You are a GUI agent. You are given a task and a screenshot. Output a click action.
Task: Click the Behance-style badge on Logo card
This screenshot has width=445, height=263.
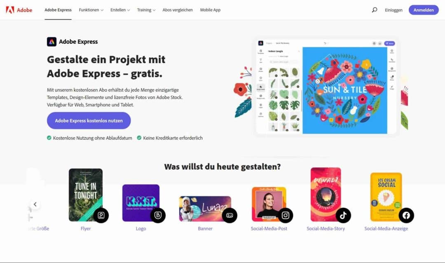coord(158,215)
